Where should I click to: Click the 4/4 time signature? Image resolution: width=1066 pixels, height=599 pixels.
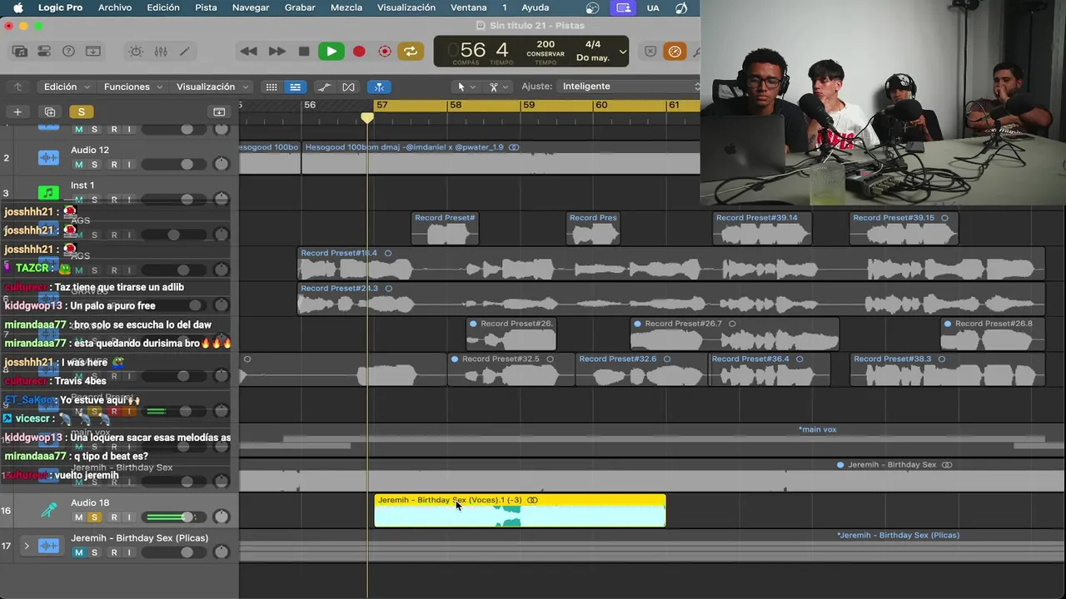pos(593,44)
